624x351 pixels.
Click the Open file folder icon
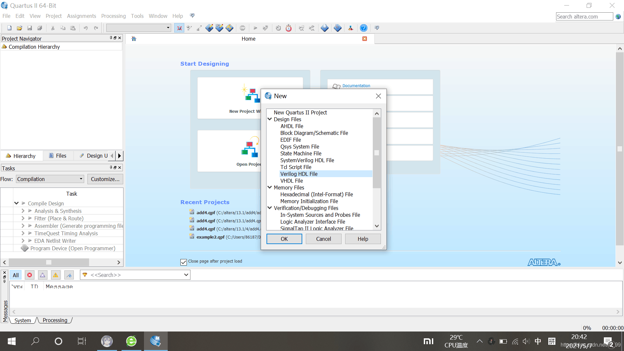19,28
